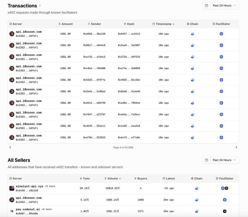Go to the previous page of transactions

coord(10,148)
